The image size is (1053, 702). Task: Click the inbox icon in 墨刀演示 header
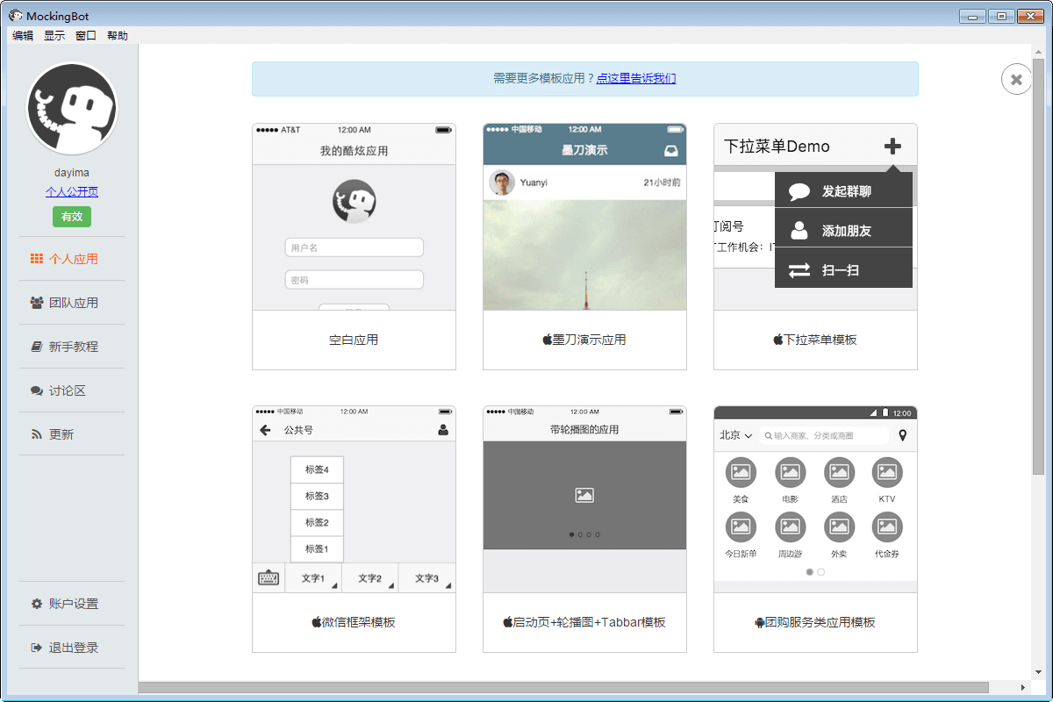671,151
